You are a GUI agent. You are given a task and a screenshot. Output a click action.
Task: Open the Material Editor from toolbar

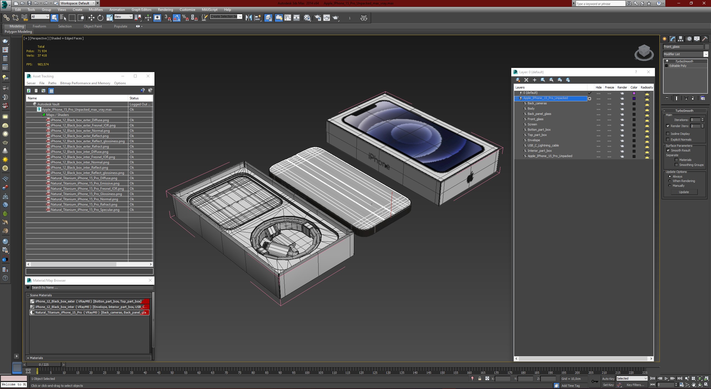coord(307,18)
